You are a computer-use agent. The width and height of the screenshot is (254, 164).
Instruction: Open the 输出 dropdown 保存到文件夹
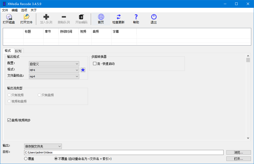43,146
